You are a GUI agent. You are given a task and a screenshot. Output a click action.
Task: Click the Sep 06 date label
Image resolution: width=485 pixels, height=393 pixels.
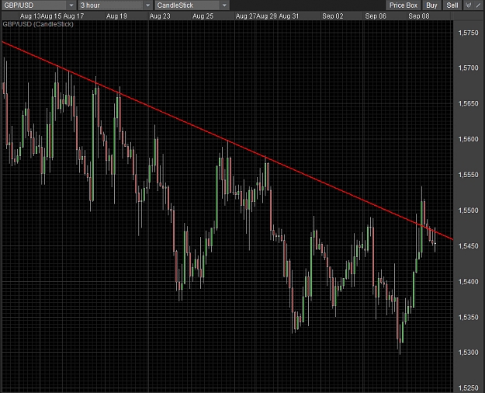(376, 16)
